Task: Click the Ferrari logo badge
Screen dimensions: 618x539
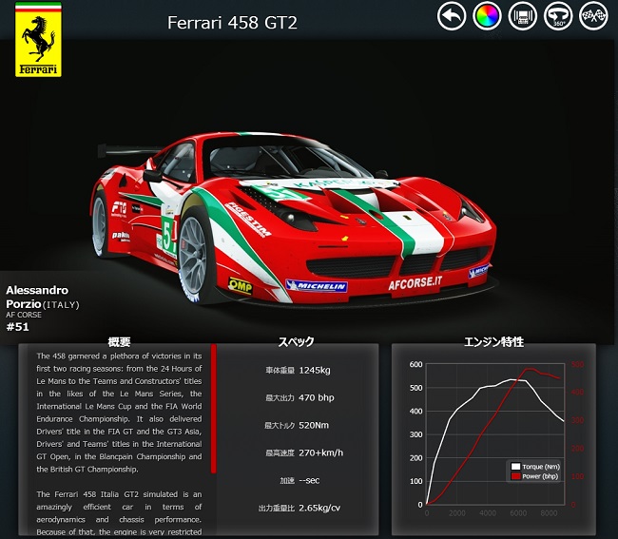Action: click(38, 39)
